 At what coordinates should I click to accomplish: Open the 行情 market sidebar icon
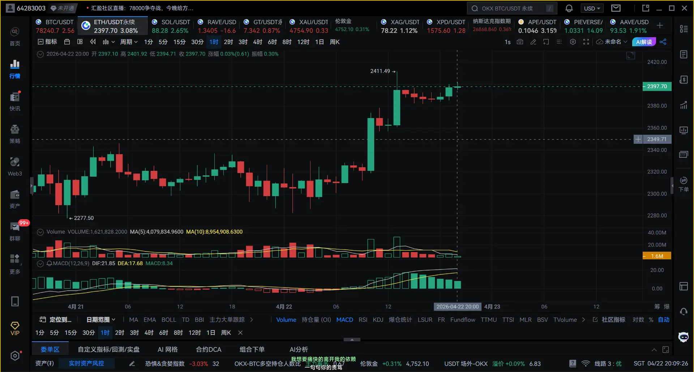(15, 69)
